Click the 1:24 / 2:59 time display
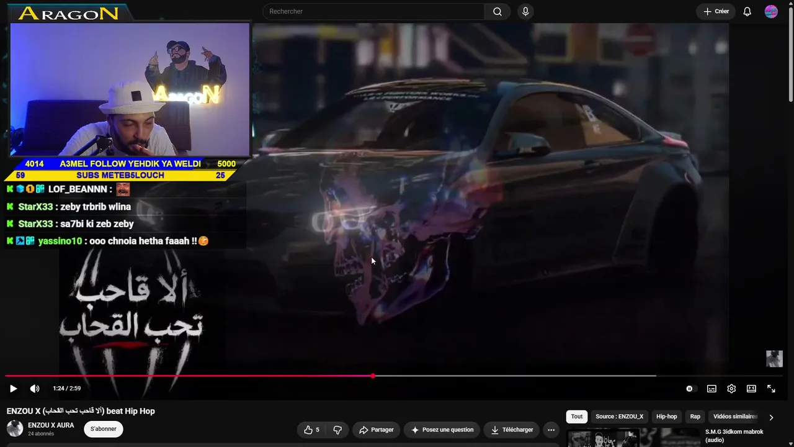This screenshot has width=794, height=447. (x=67, y=389)
